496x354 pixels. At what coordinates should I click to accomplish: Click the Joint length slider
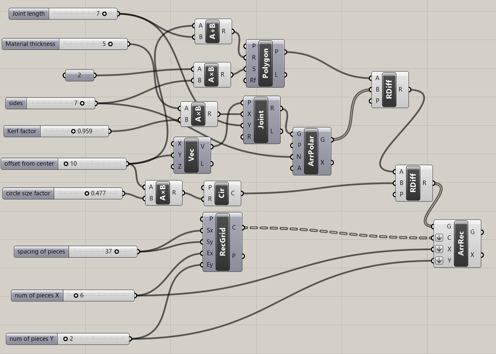click(63, 14)
